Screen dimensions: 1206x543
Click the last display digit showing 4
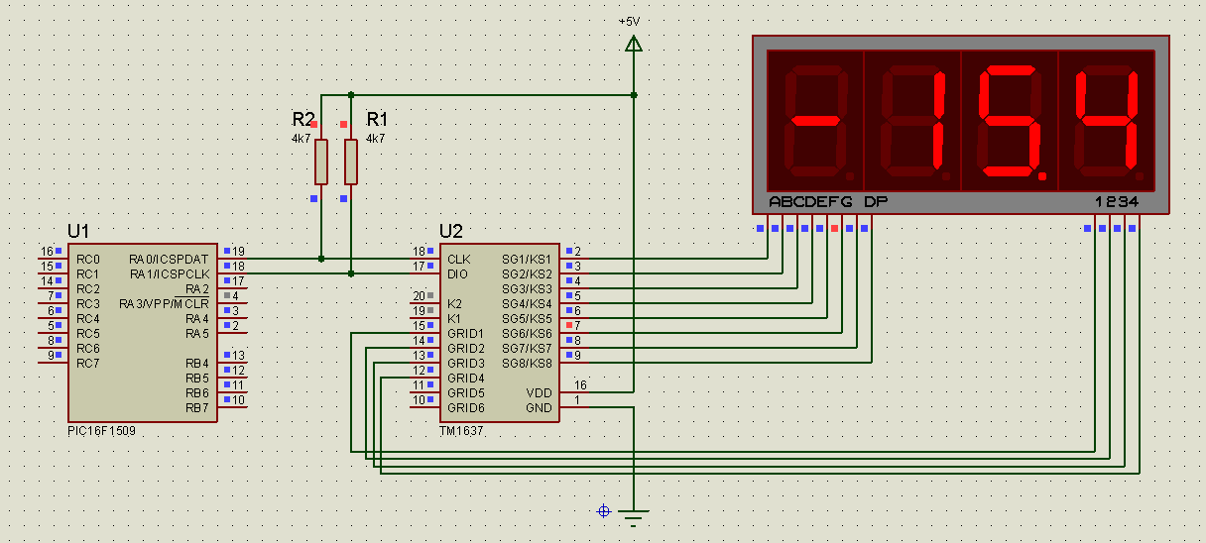click(1107, 119)
